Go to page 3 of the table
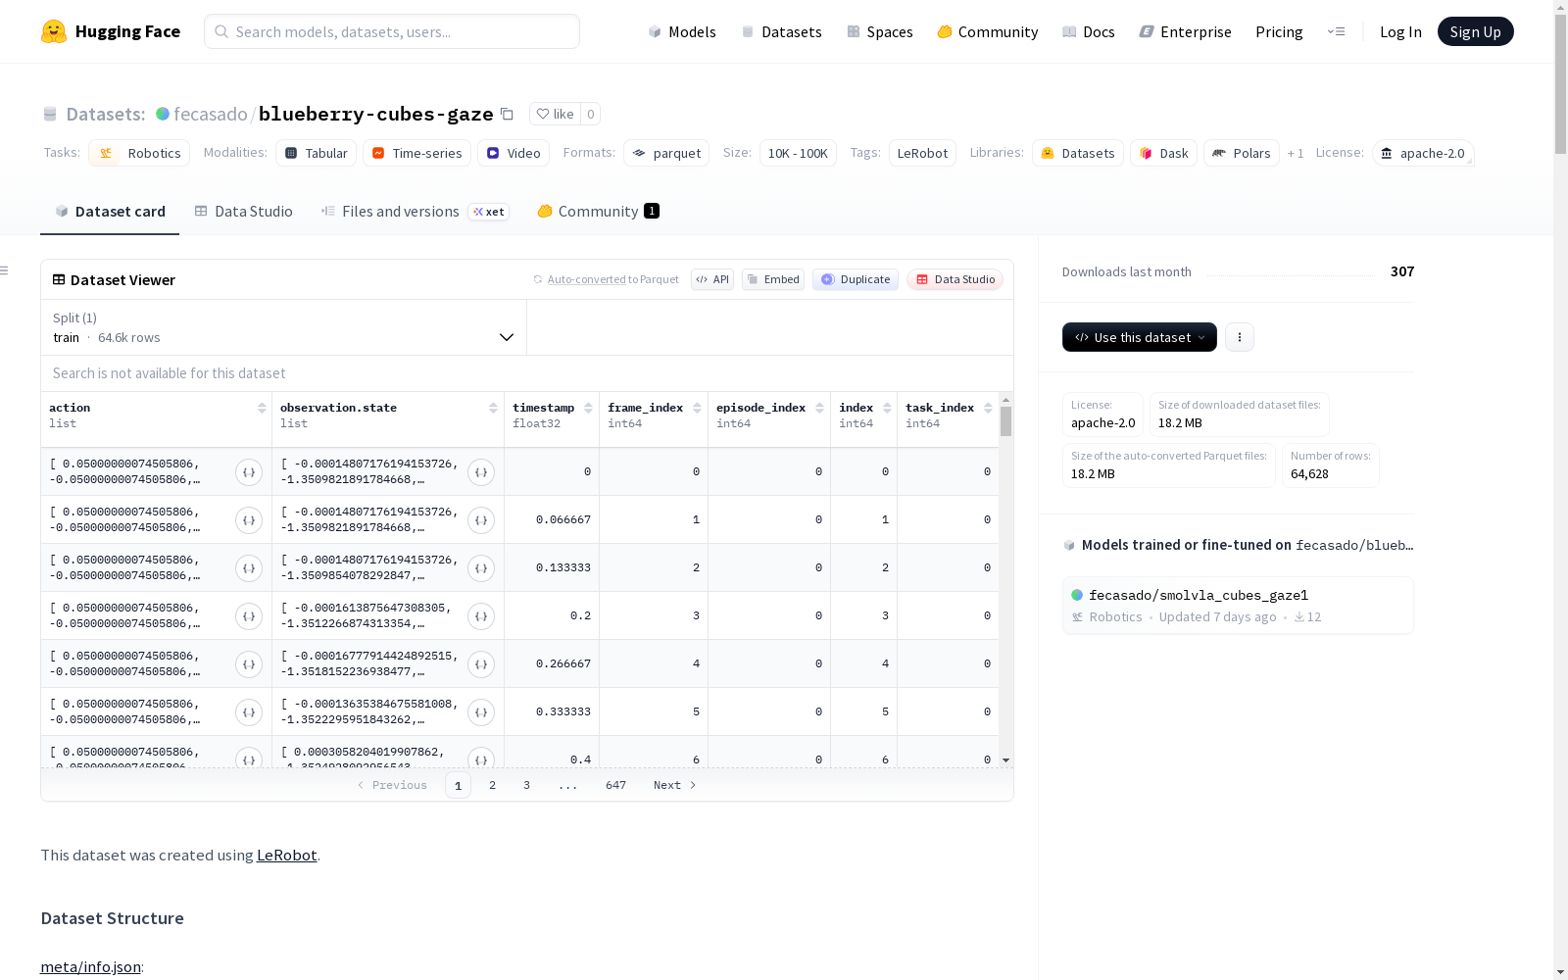Screen dimensions: 1568x980 click(x=526, y=785)
